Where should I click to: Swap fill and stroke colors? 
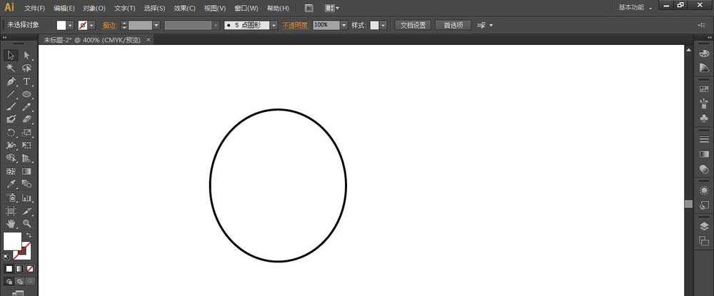pyautogui.click(x=29, y=235)
